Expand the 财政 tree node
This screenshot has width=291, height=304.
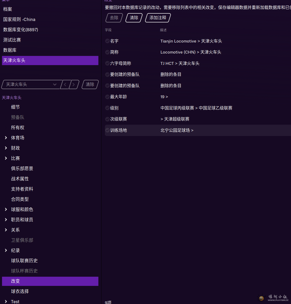point(6,148)
